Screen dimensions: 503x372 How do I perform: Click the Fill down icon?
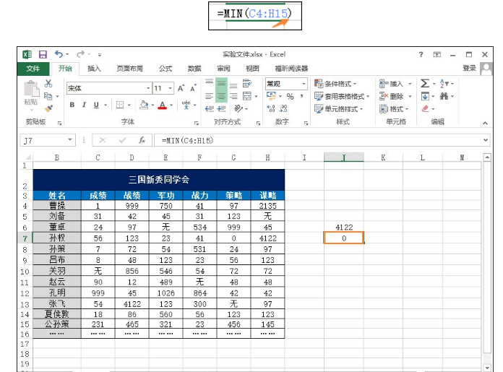[x=425, y=96]
